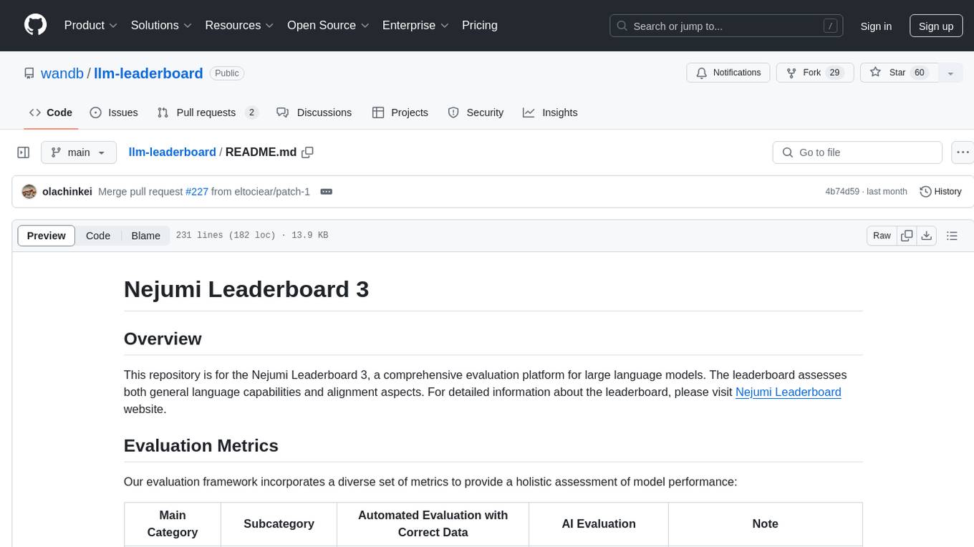This screenshot has height=547, width=974.
Task: Open the Insights tab
Action: (x=550, y=112)
